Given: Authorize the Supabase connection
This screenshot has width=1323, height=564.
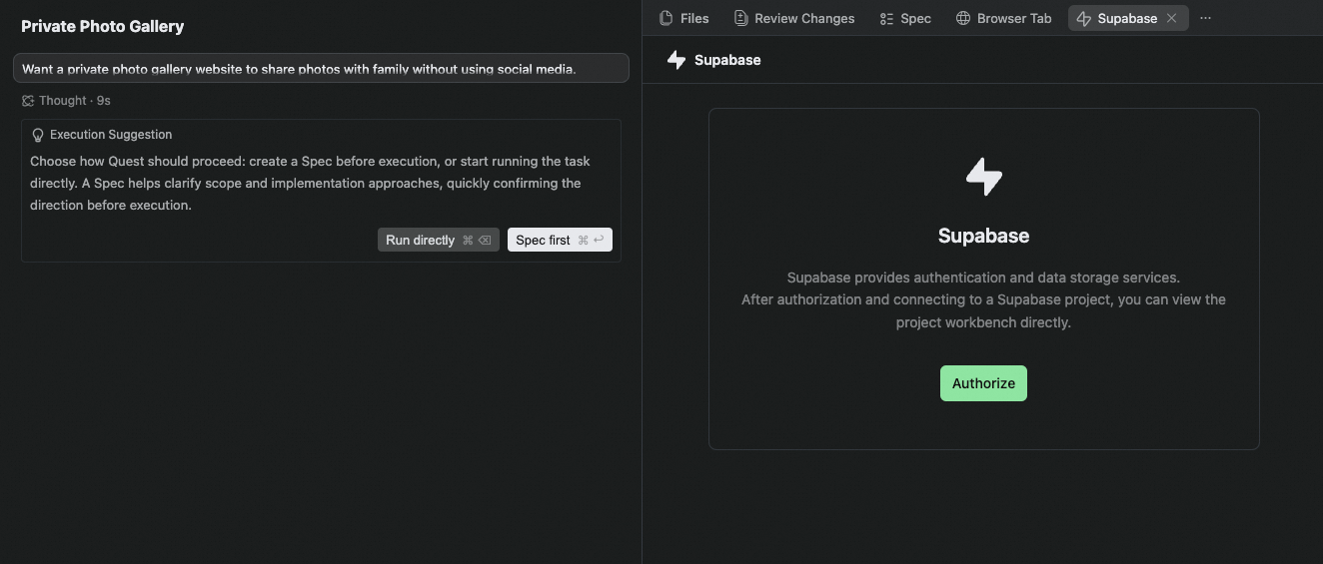Looking at the screenshot, I should coord(983,383).
